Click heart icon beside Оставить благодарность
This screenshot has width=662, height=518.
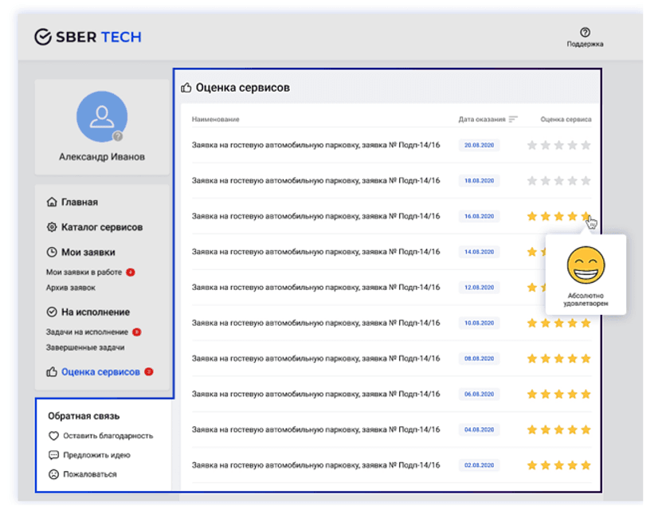pos(54,436)
